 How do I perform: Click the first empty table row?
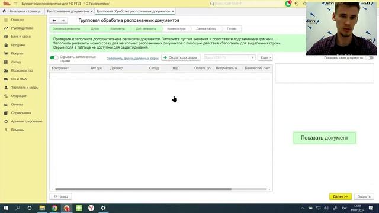tap(161, 76)
